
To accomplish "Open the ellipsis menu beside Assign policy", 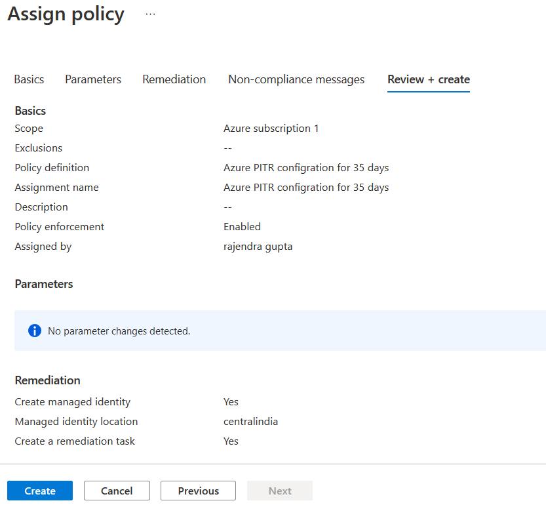I will tap(151, 14).
